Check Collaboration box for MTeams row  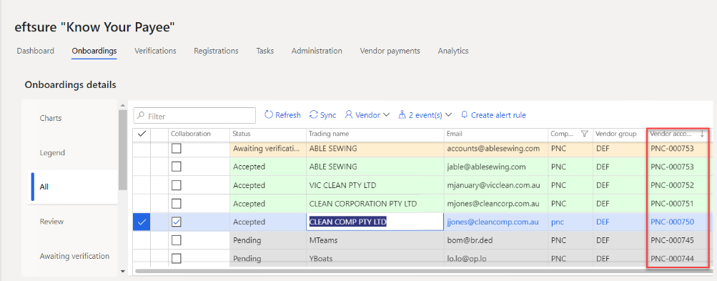point(176,240)
